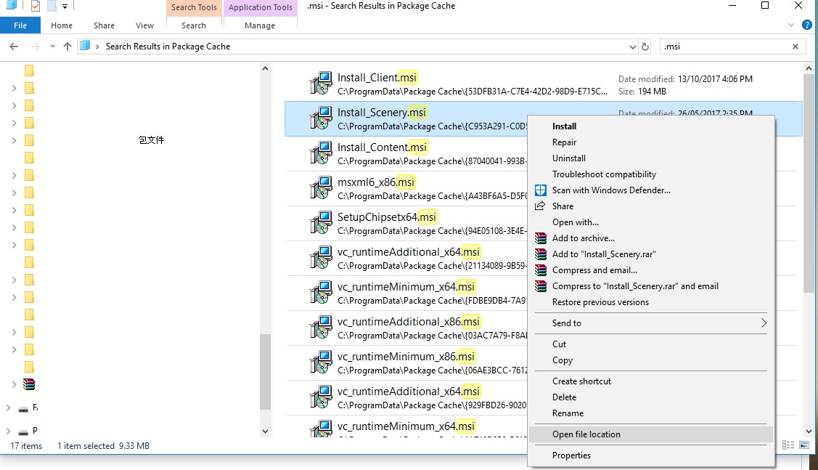Open the recent locations dropdown arrow
Image resolution: width=818 pixels, height=470 pixels.
tap(51, 46)
